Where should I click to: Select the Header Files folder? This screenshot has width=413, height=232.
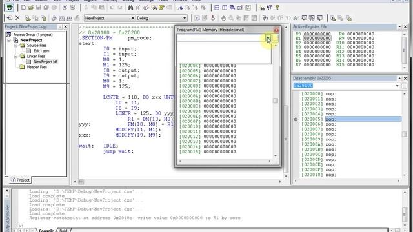coord(37,67)
